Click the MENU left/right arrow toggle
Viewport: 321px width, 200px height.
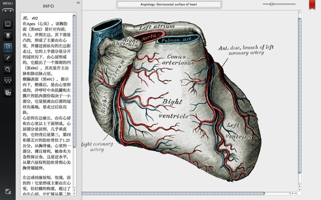click(x=8, y=11)
